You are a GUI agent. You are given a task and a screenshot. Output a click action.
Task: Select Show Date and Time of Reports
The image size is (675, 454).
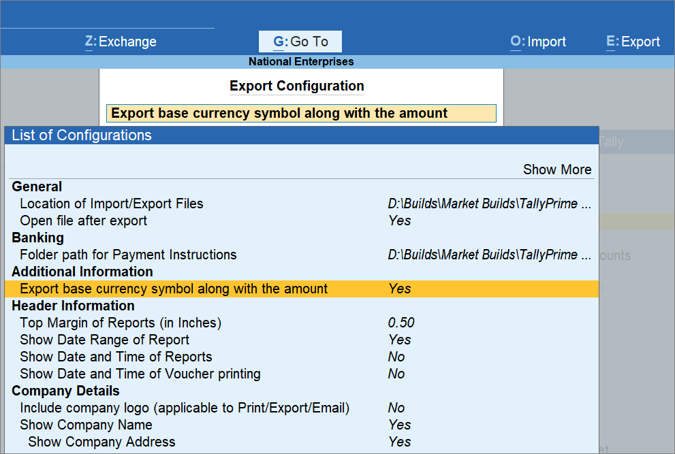[x=301, y=357]
